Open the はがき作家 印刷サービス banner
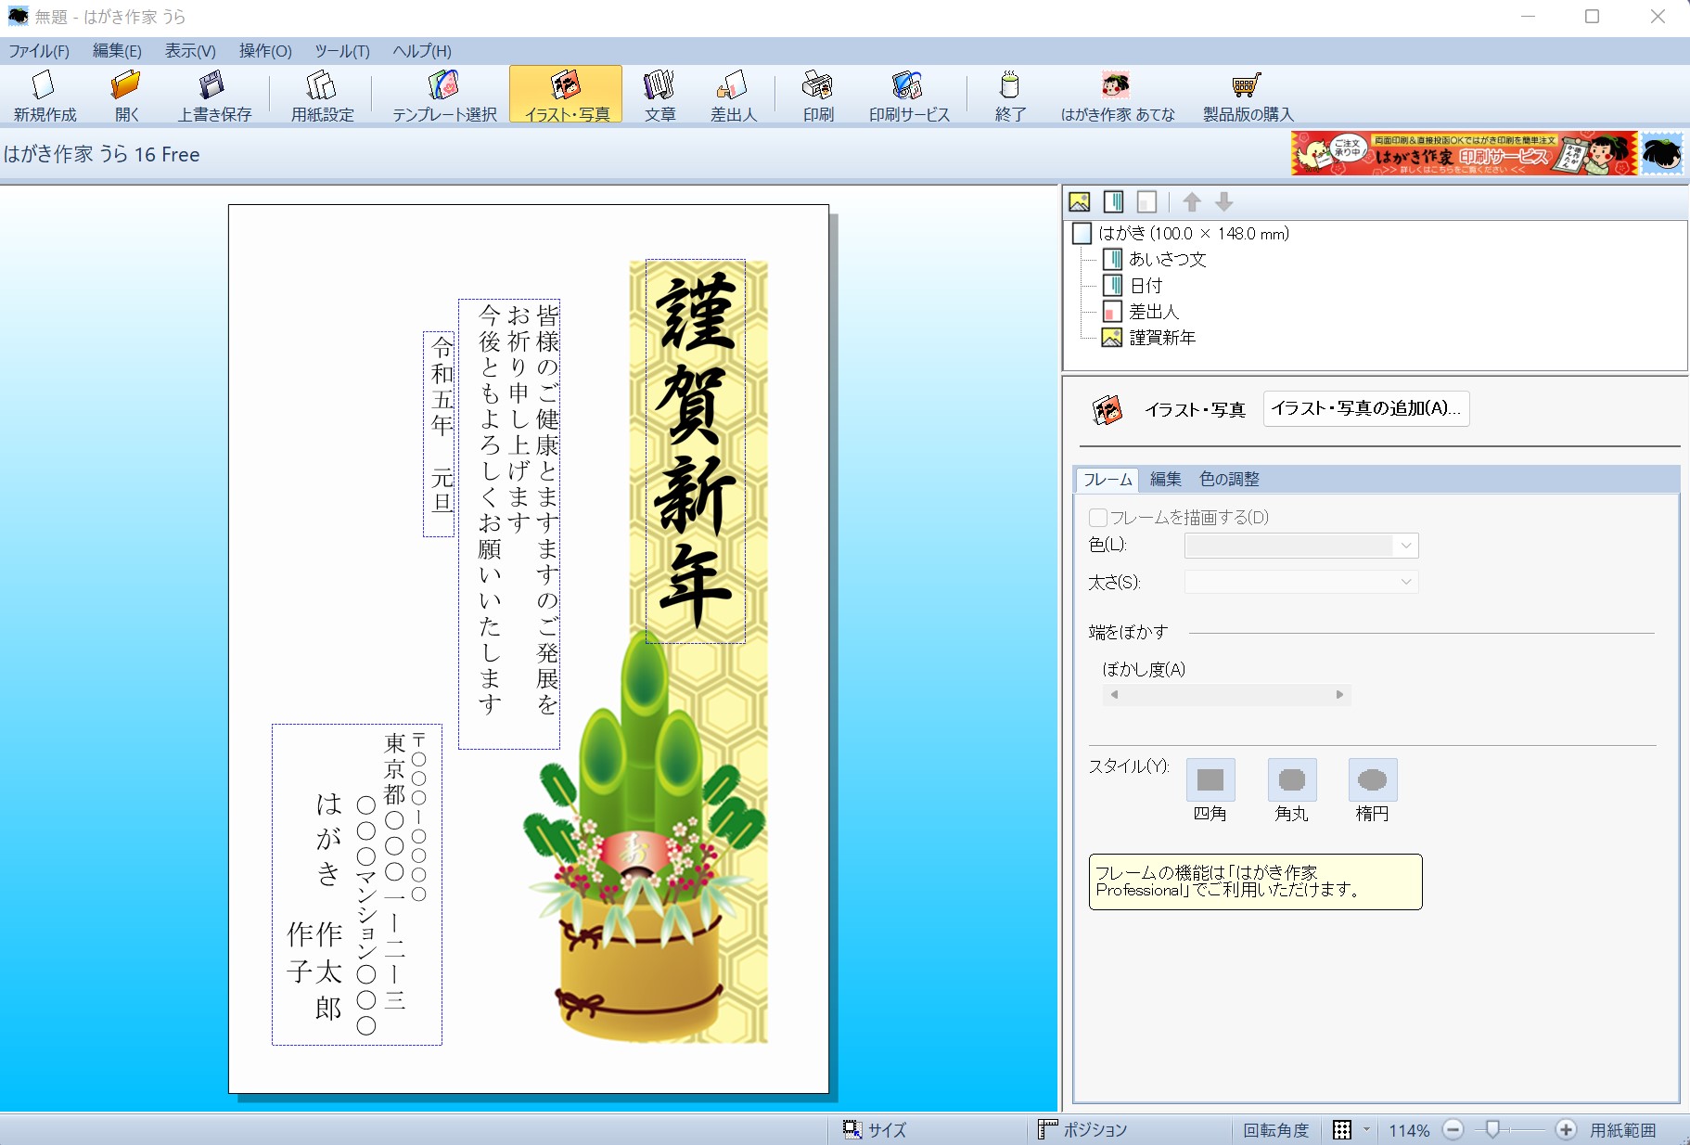This screenshot has width=1690, height=1145. click(1466, 154)
